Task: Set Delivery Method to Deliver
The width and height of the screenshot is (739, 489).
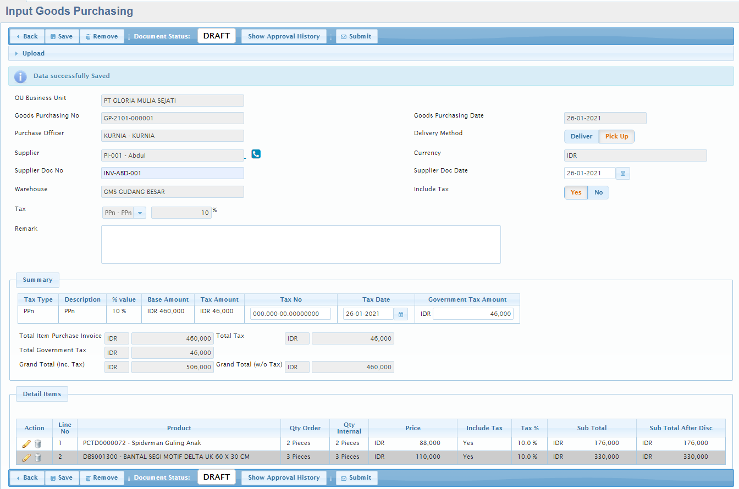Action: [x=582, y=136]
